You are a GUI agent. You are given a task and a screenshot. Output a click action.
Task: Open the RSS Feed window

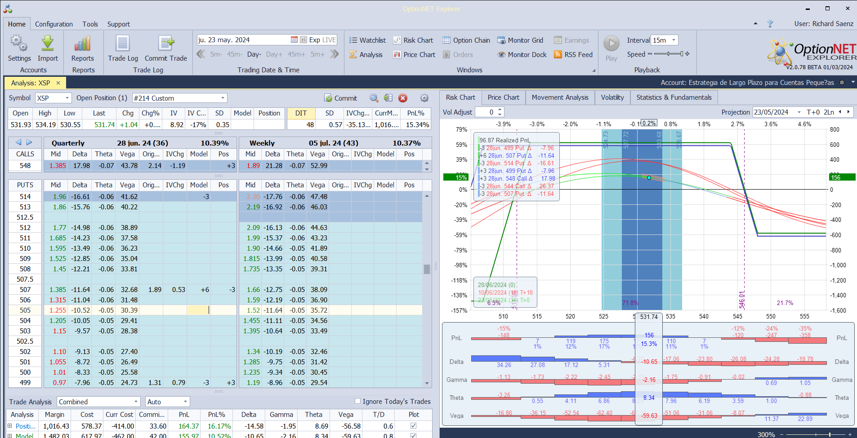coord(573,55)
